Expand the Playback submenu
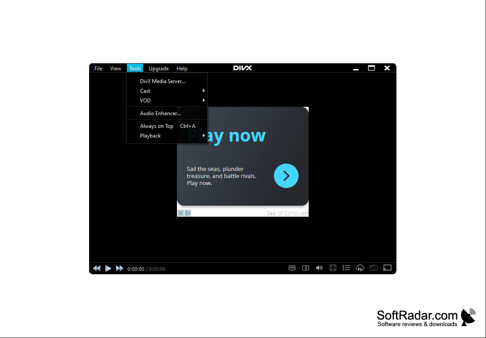 [167, 136]
